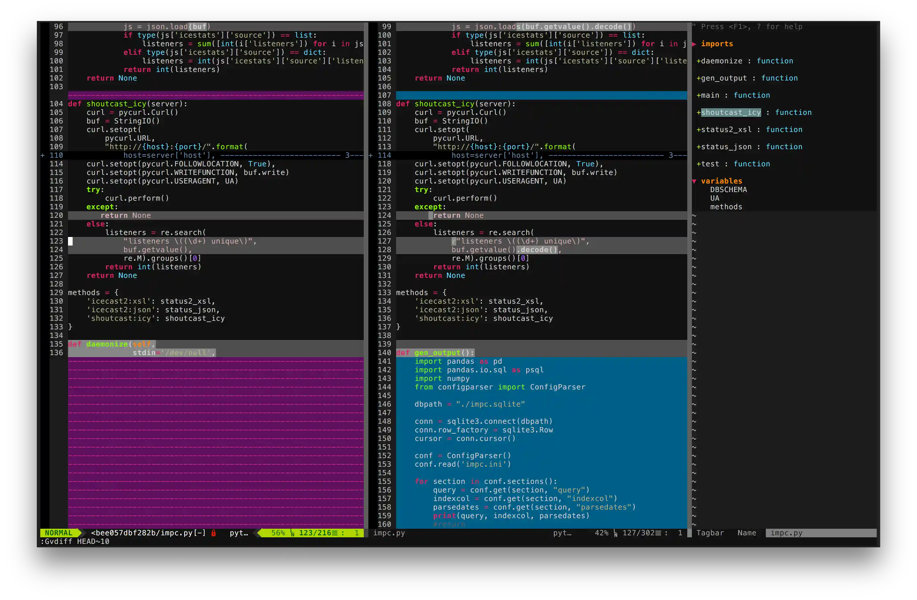This screenshot has width=917, height=600.
Task: Click the pyt… filetype segment in right pane statusline
Action: pos(562,533)
